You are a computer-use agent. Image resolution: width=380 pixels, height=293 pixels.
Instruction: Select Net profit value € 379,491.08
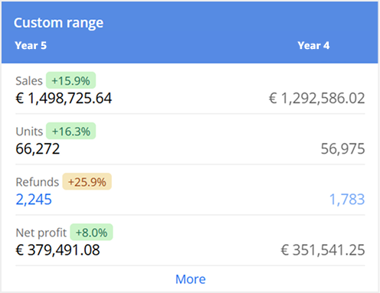click(57, 250)
